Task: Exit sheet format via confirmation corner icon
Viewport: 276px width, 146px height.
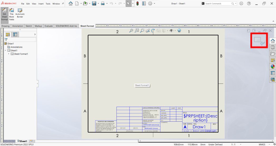Action: [x=259, y=41]
